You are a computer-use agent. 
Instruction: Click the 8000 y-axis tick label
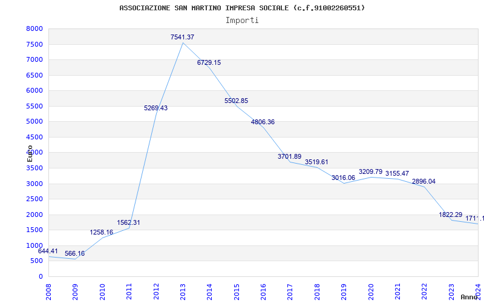click(x=34, y=28)
